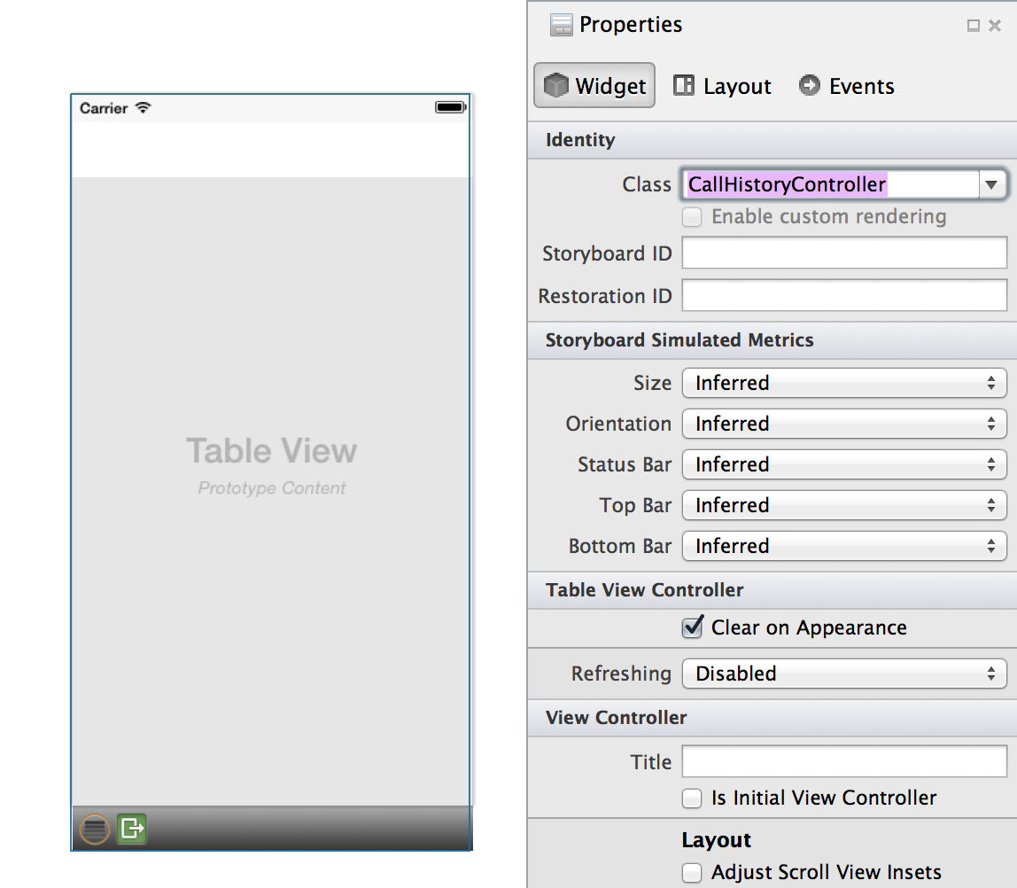Click the float panel square icon
1017x888 pixels.
(x=973, y=26)
